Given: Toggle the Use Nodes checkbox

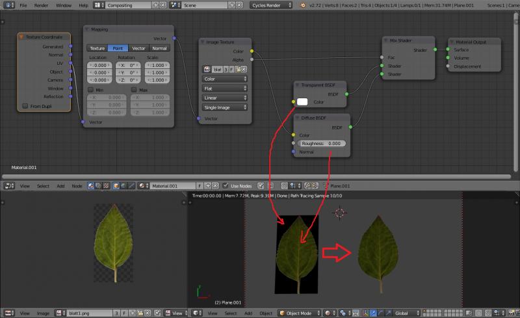Looking at the screenshot, I should [226, 186].
